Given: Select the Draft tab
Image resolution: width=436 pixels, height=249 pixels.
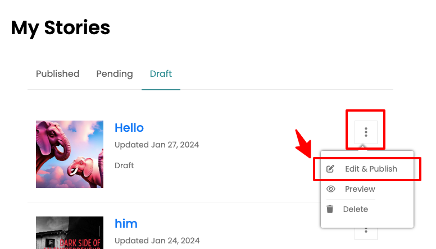Looking at the screenshot, I should (161, 74).
